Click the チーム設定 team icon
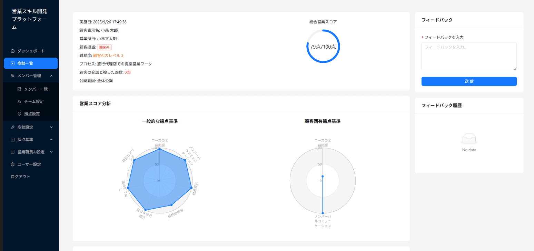The height and width of the screenshot is (251, 534). coord(19,101)
